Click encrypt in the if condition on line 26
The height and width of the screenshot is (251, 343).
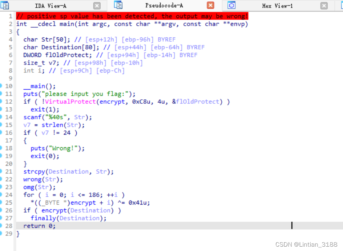(x=54, y=210)
